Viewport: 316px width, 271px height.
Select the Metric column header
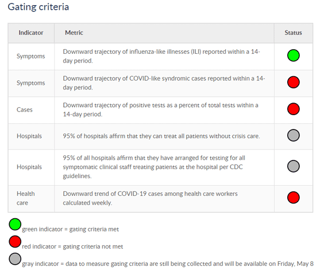click(74, 33)
